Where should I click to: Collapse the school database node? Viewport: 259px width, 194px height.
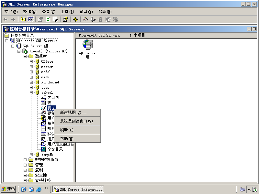31,92
